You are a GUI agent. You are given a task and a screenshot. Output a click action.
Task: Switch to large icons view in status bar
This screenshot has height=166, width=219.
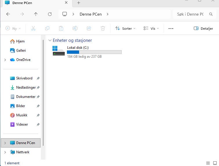coord(215,163)
